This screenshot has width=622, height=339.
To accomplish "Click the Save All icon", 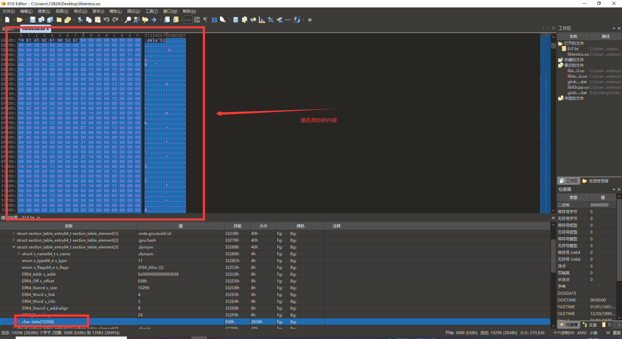I will click(x=50, y=20).
